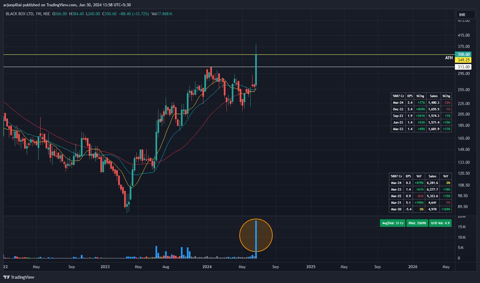Screen dimensions: 480x283
Task: Click the Mar-21 annual row label
Action: pos(396,203)
